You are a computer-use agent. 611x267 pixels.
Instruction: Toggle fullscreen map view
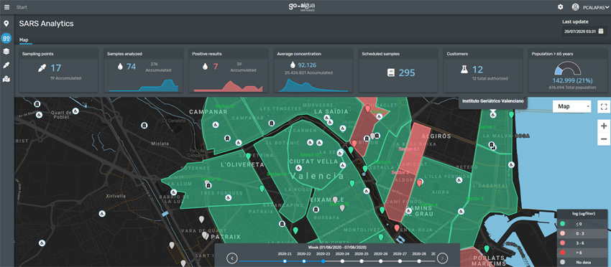click(604, 106)
